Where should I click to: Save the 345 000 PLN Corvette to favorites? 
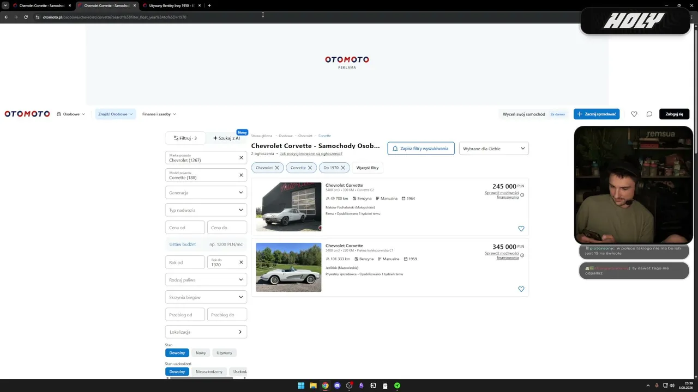[x=521, y=289]
